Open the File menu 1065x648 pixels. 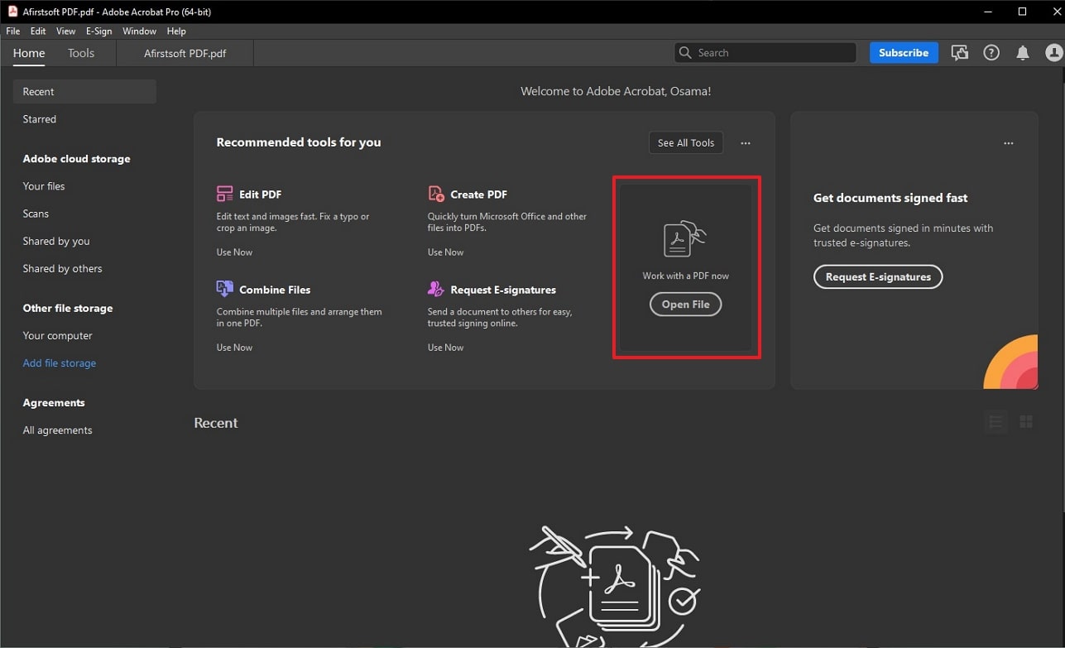click(x=13, y=31)
